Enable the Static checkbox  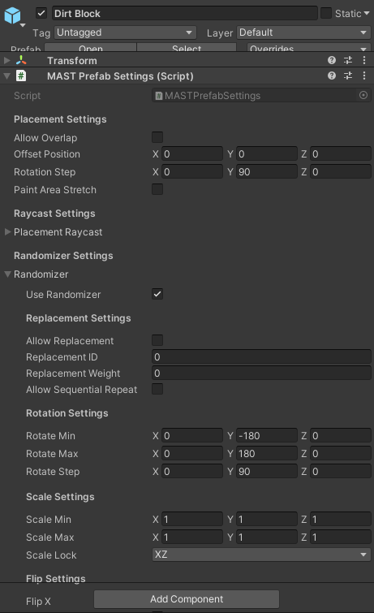[x=326, y=13]
